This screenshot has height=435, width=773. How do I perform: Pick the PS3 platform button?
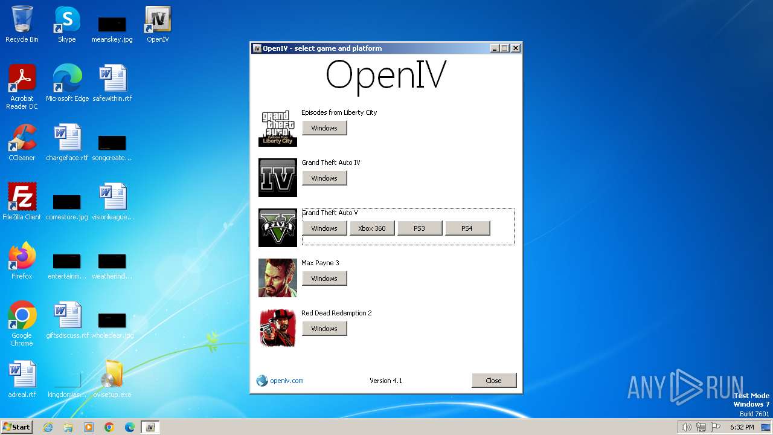(420, 228)
